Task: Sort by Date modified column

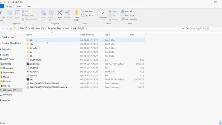Action: (87, 35)
